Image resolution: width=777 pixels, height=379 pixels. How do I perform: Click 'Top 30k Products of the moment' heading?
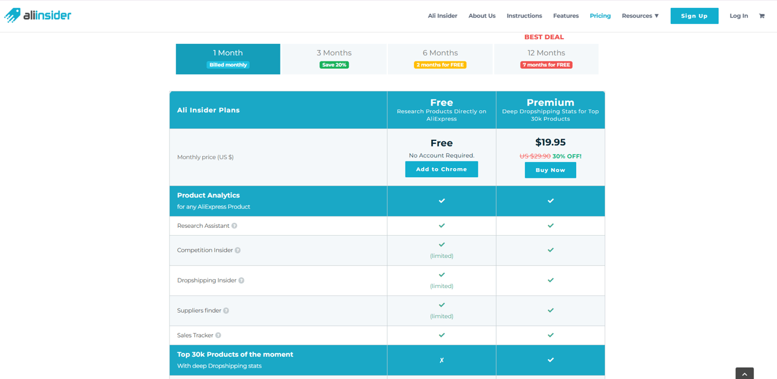click(x=235, y=355)
